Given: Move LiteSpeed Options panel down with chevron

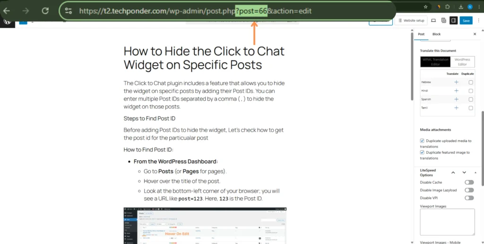Looking at the screenshot, I should coord(464,173).
